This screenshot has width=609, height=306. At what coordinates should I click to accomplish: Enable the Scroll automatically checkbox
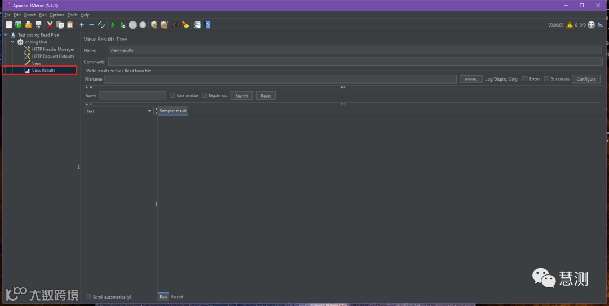click(x=88, y=296)
